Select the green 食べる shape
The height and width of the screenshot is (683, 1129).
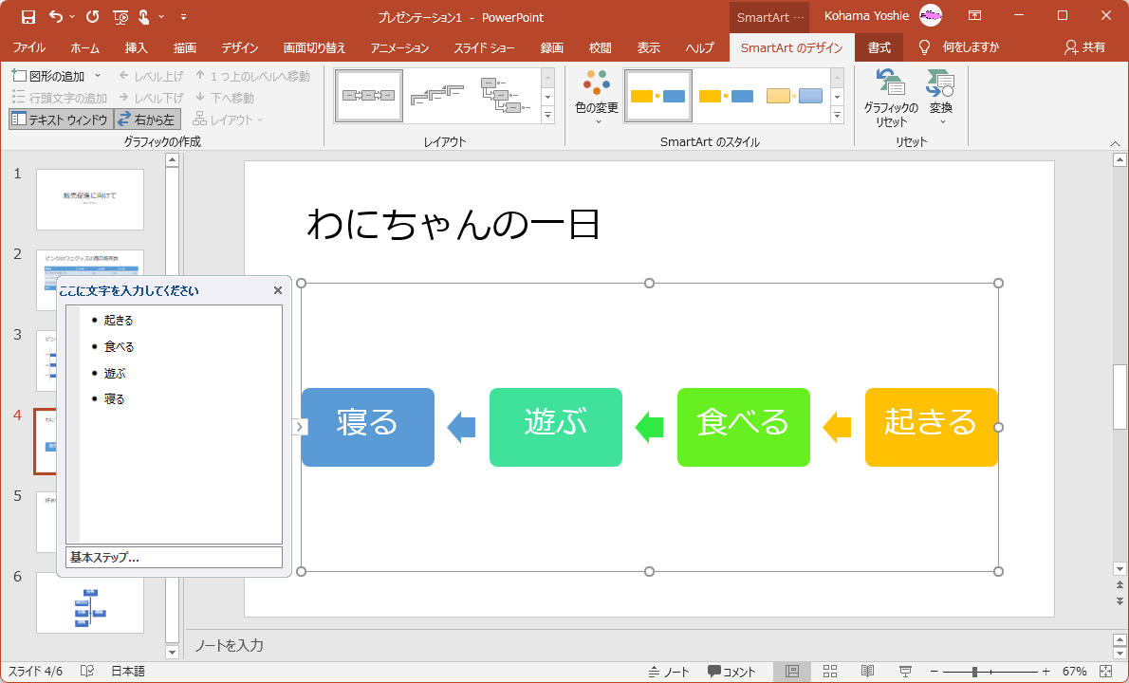pyautogui.click(x=744, y=427)
